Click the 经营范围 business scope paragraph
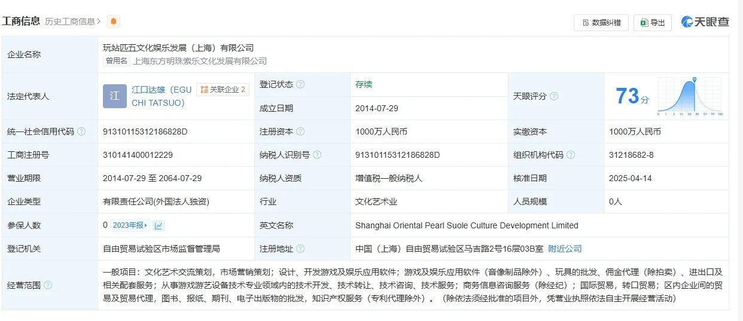 413,285
